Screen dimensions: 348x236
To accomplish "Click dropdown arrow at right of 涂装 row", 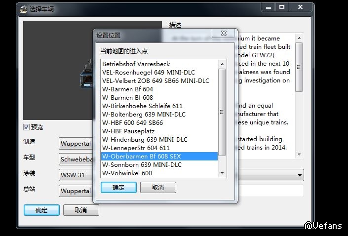I will (300, 175).
